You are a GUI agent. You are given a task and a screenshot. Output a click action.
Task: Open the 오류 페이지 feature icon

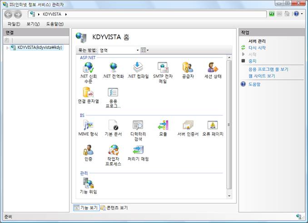tap(212, 125)
